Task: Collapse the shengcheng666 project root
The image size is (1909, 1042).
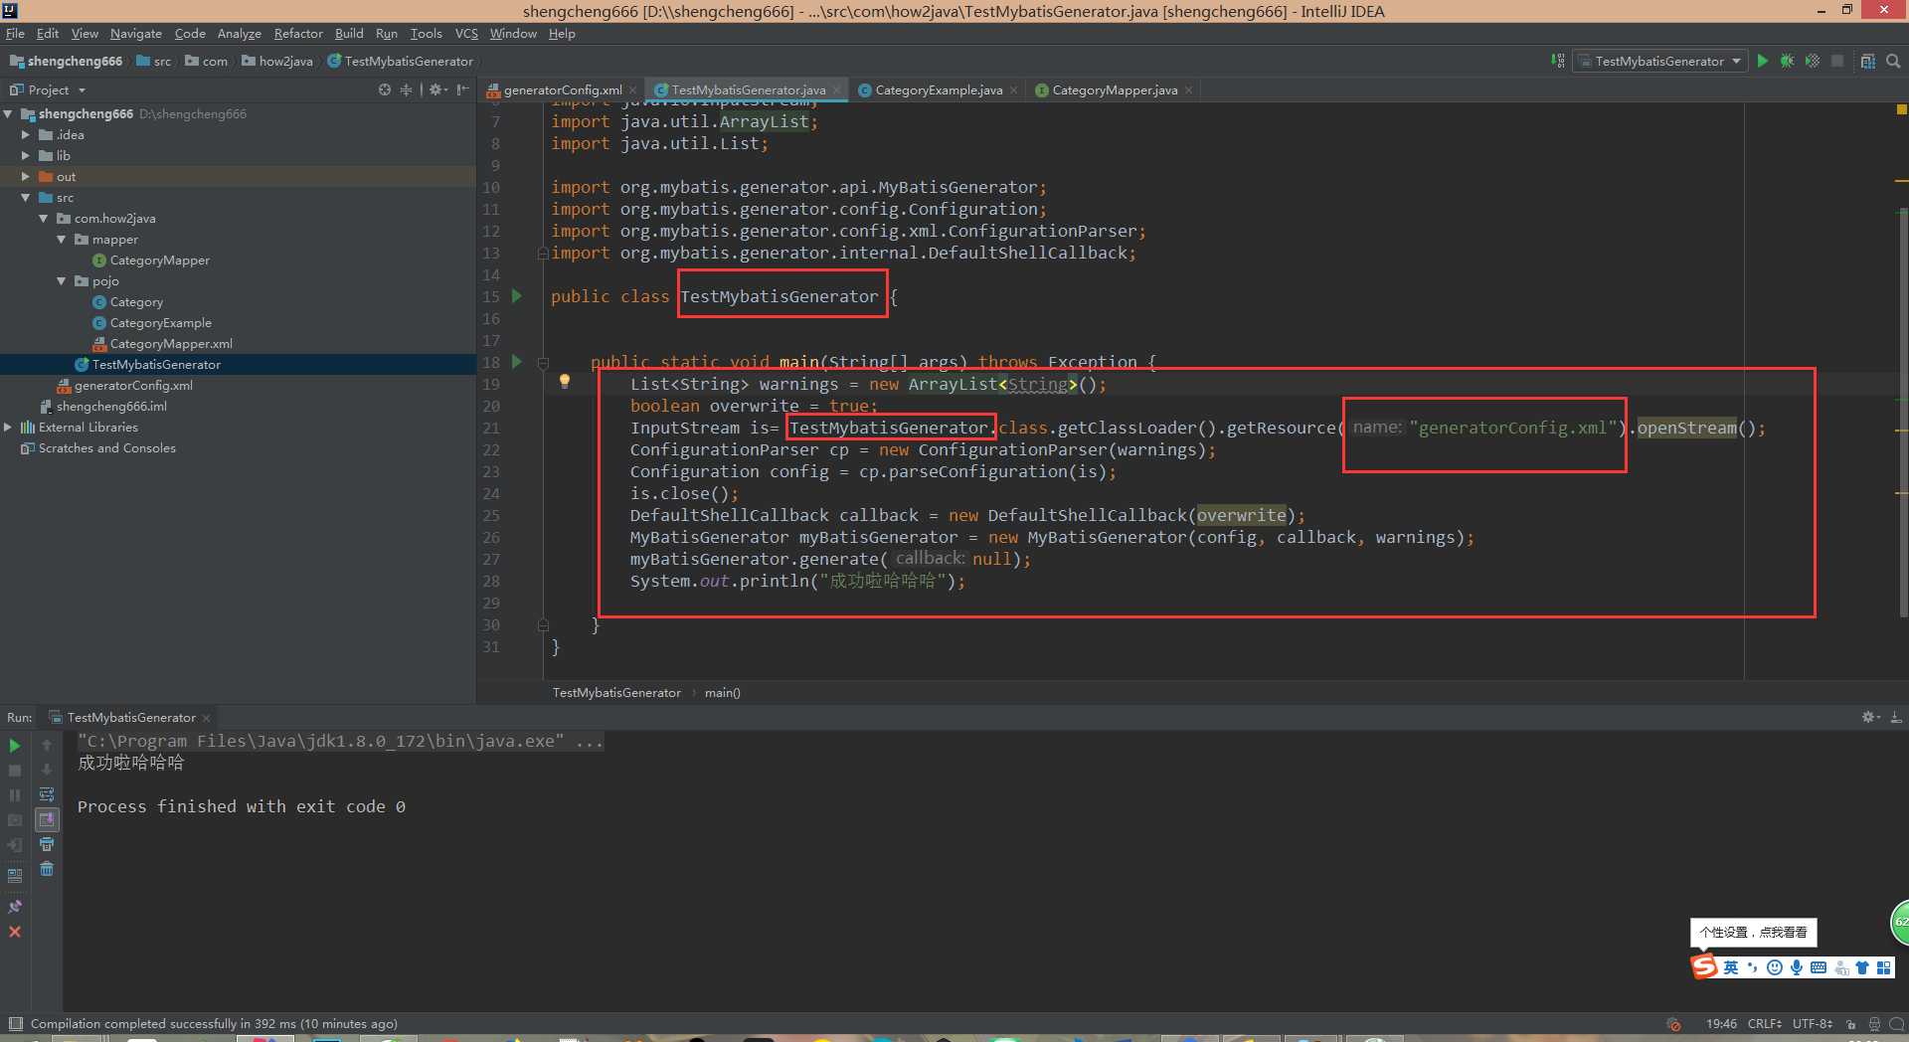Action: coord(8,113)
